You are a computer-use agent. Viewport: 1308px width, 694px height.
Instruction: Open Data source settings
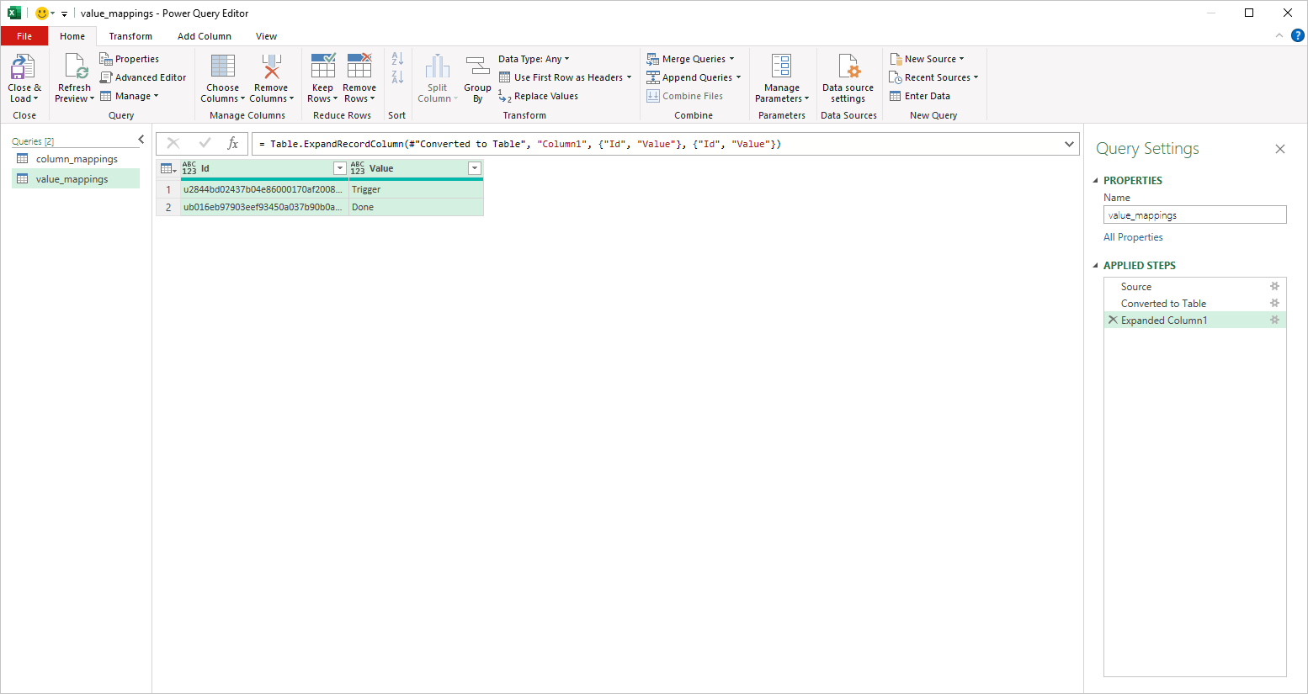click(x=848, y=77)
